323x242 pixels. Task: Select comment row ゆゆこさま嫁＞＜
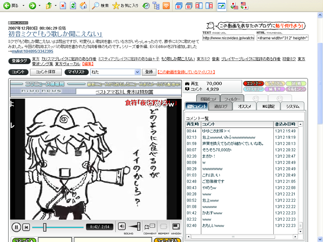[241, 131]
